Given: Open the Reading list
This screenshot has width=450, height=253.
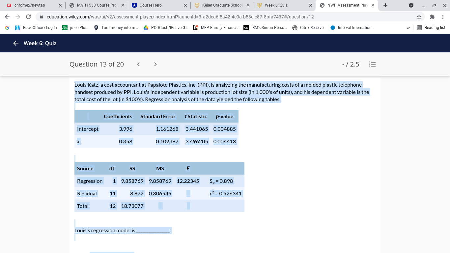Looking at the screenshot, I should pyautogui.click(x=431, y=28).
